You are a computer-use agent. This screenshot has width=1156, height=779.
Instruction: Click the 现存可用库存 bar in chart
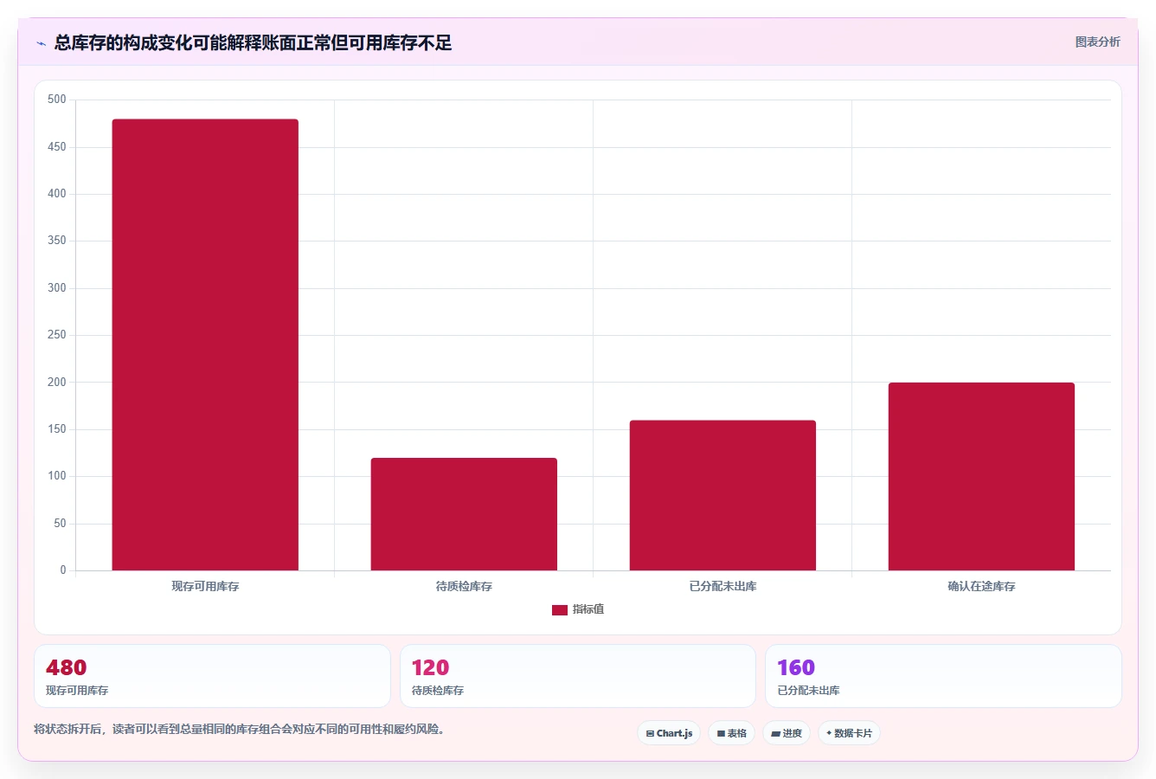click(205, 344)
